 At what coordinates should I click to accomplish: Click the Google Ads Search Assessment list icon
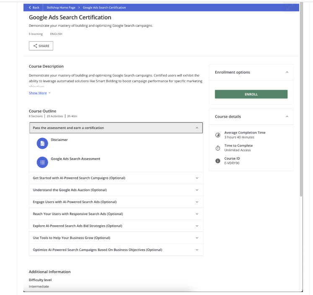(x=42, y=162)
